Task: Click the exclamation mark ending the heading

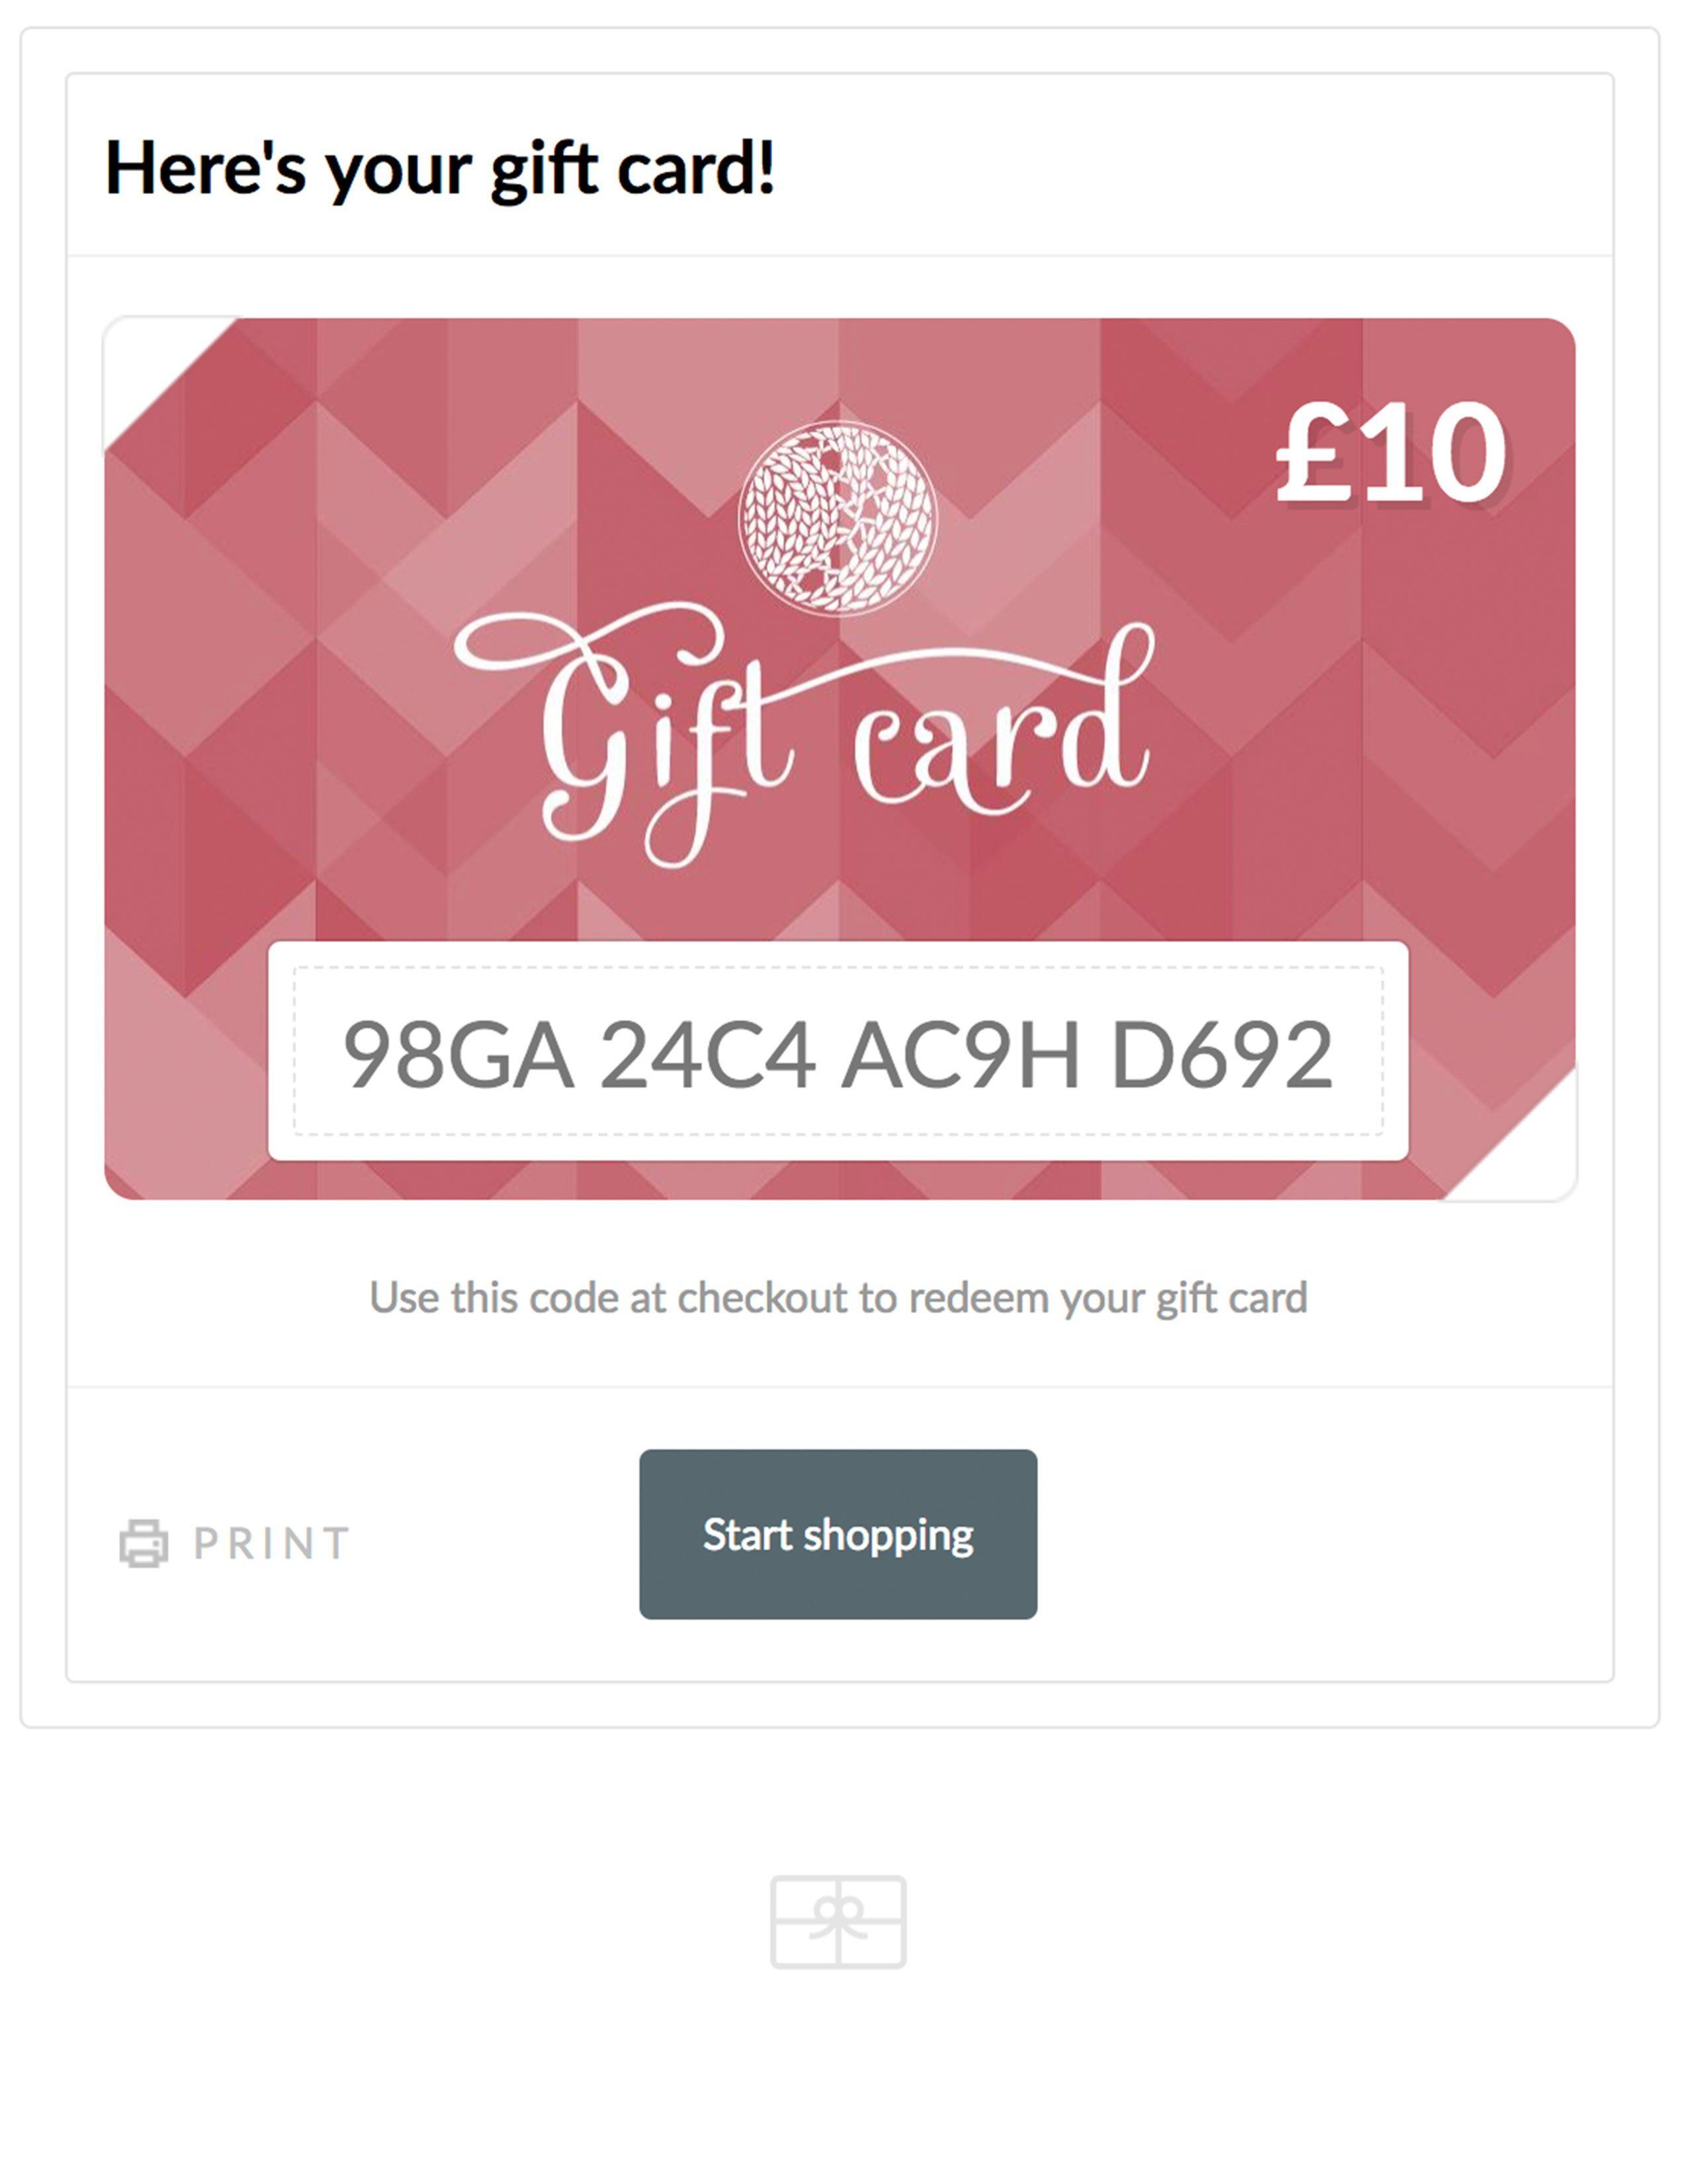Action: coord(767,166)
